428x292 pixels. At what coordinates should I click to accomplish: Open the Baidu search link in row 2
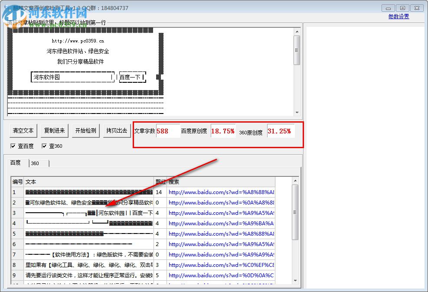221,203
